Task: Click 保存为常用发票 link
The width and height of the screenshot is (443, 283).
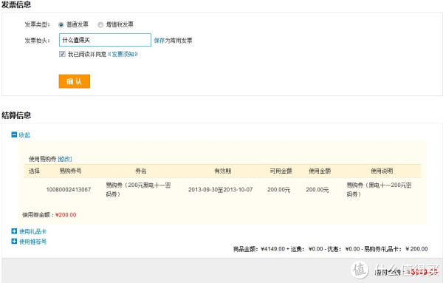Action: [x=173, y=41]
